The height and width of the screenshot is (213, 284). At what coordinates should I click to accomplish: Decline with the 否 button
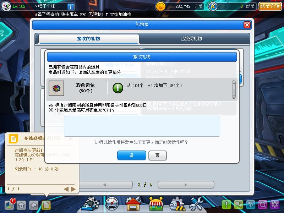(x=157, y=155)
